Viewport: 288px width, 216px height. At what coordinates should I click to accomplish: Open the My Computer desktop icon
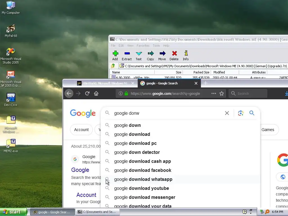point(11,7)
